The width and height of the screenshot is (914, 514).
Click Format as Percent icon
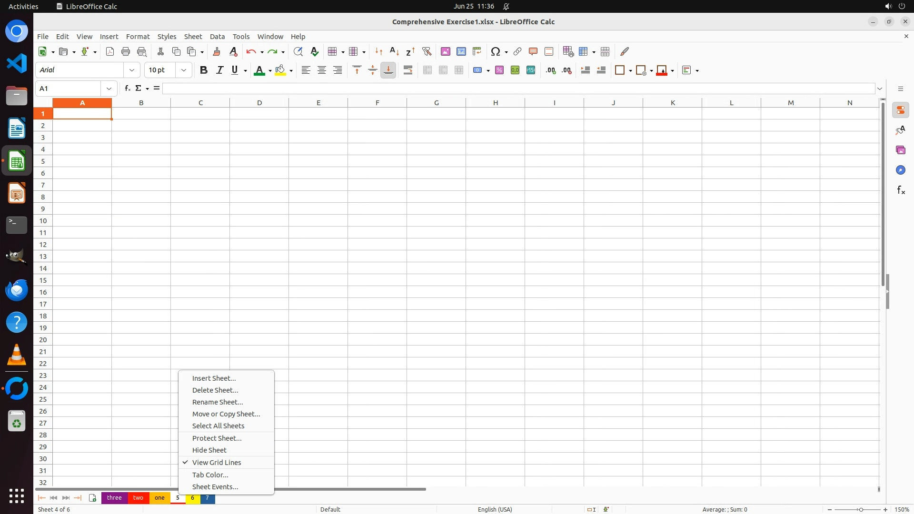(499, 70)
